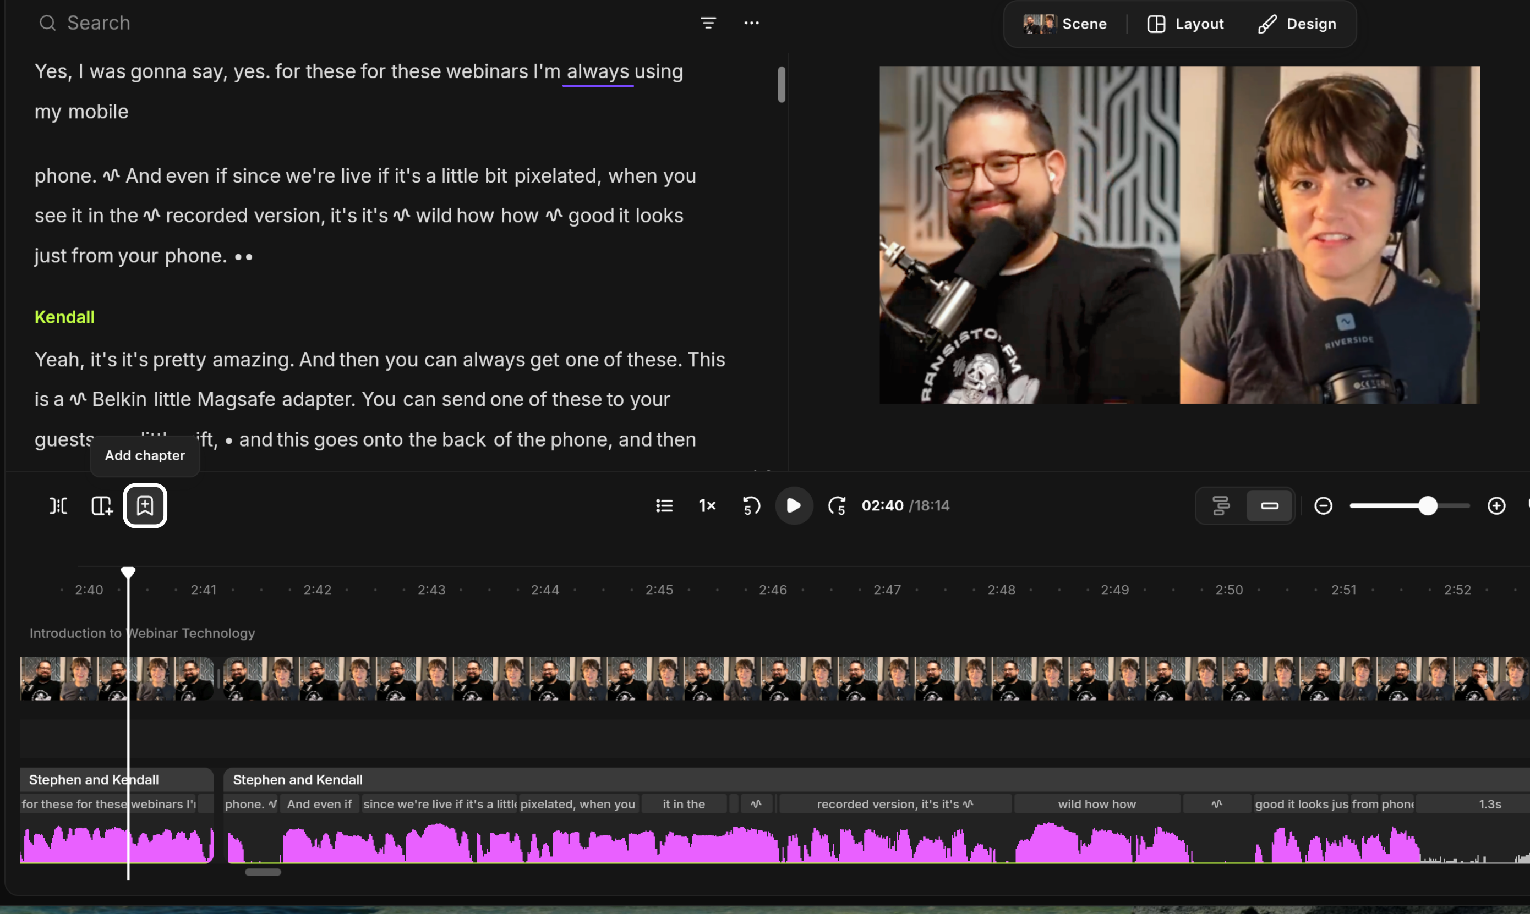
Task: Click the 1.3s gap segment
Action: coord(1473,805)
